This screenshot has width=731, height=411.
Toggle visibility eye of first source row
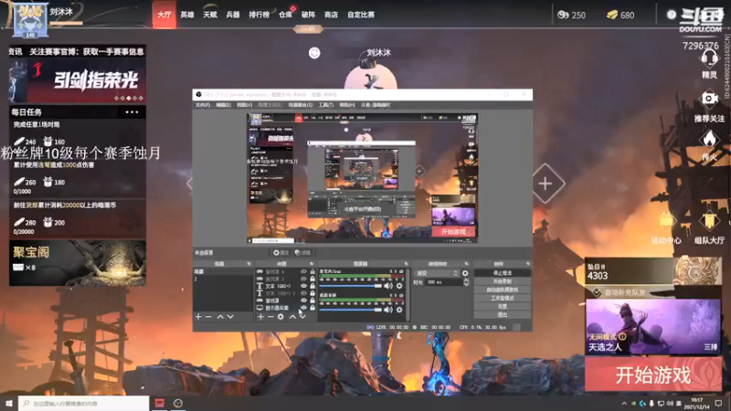303,271
